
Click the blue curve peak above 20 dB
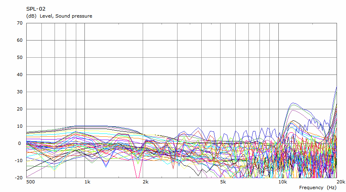tap(293, 103)
